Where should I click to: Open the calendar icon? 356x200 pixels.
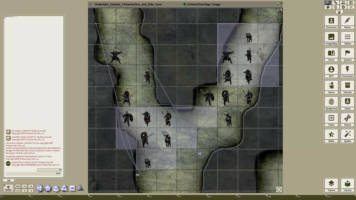point(351,2)
